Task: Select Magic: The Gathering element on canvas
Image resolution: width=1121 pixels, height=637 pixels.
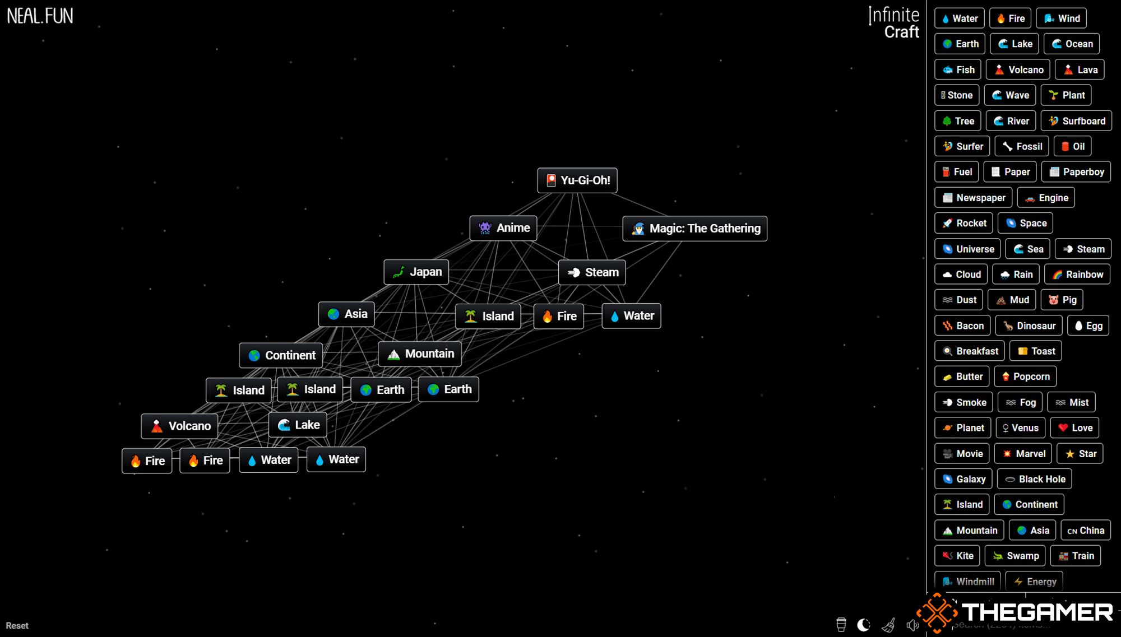Action: tap(695, 229)
